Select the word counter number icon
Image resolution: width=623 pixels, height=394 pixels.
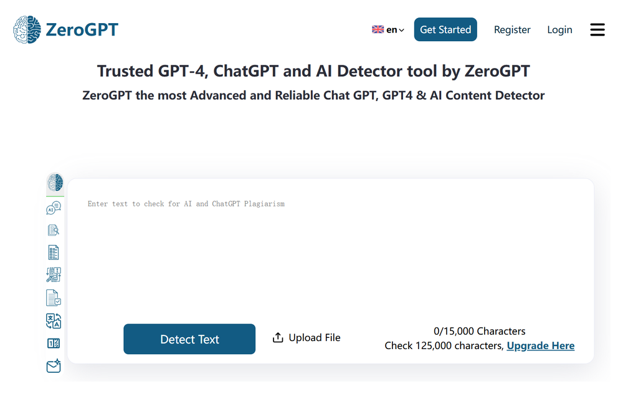(54, 344)
